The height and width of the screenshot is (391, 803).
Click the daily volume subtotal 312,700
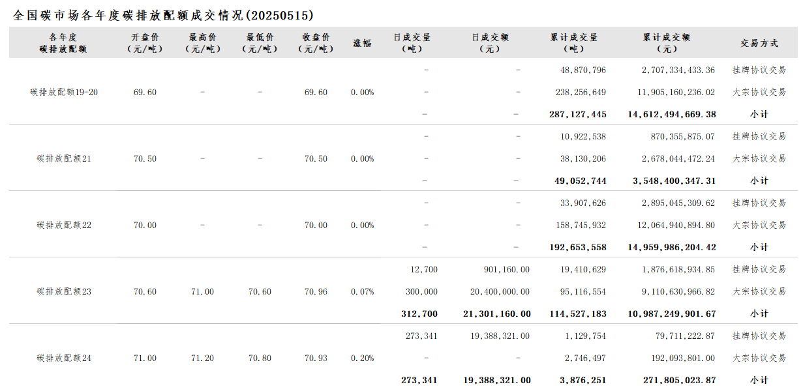click(419, 314)
